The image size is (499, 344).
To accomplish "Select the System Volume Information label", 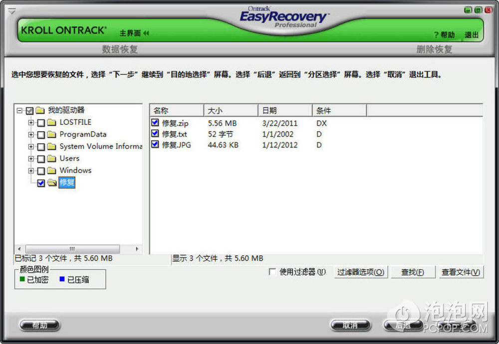I will coord(101,147).
